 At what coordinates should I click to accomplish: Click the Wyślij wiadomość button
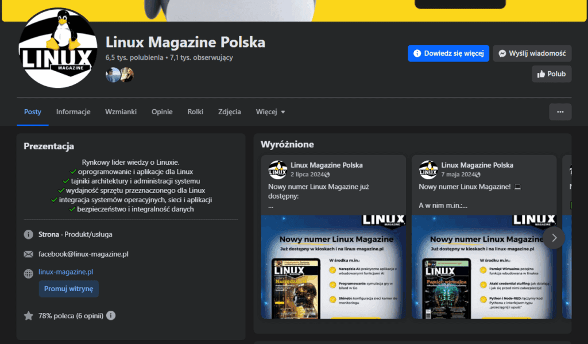pyautogui.click(x=532, y=53)
